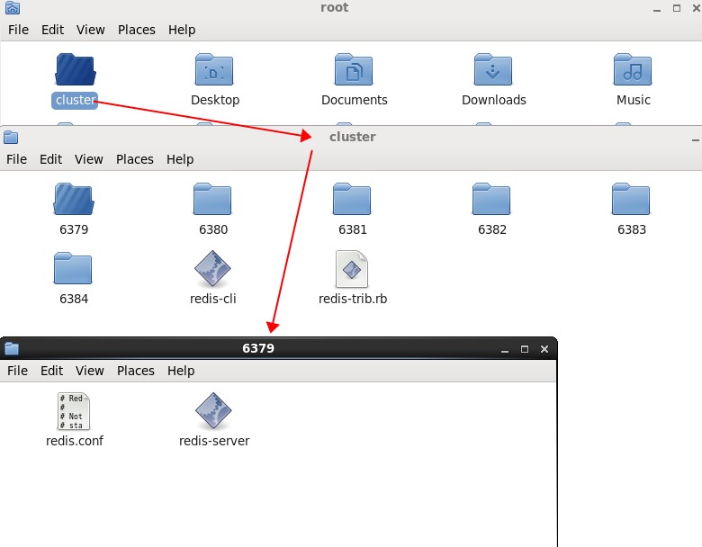702x547 pixels.
Task: Open the Desktop folder icon
Action: coord(214,69)
